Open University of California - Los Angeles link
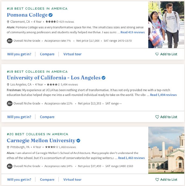This screenshot has height=186, width=185. (x=54, y=78)
